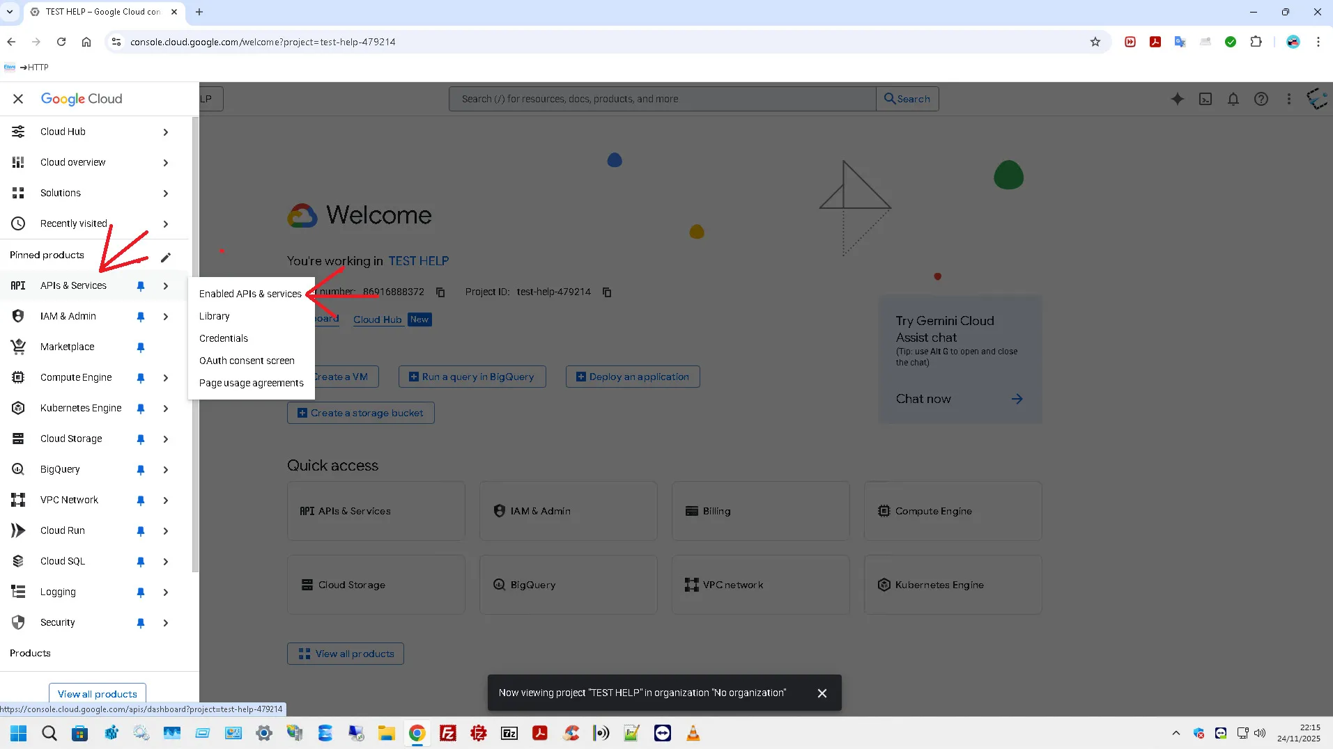
Task: Close the navigation menu with X icon
Action: (18, 99)
